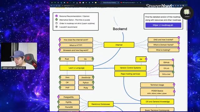
Task: Click the green check badge on PHP node
Action: pyautogui.click(x=60, y=87)
